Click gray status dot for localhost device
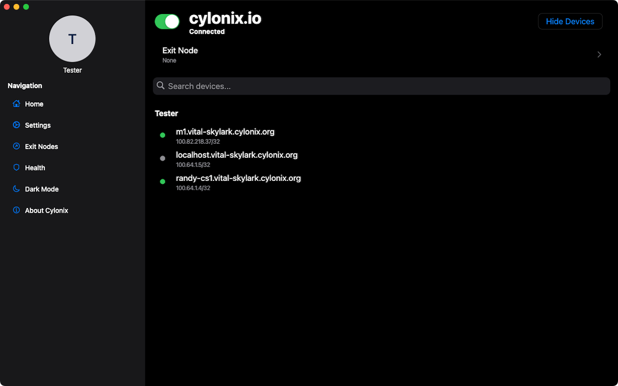The height and width of the screenshot is (386, 618). 163,158
